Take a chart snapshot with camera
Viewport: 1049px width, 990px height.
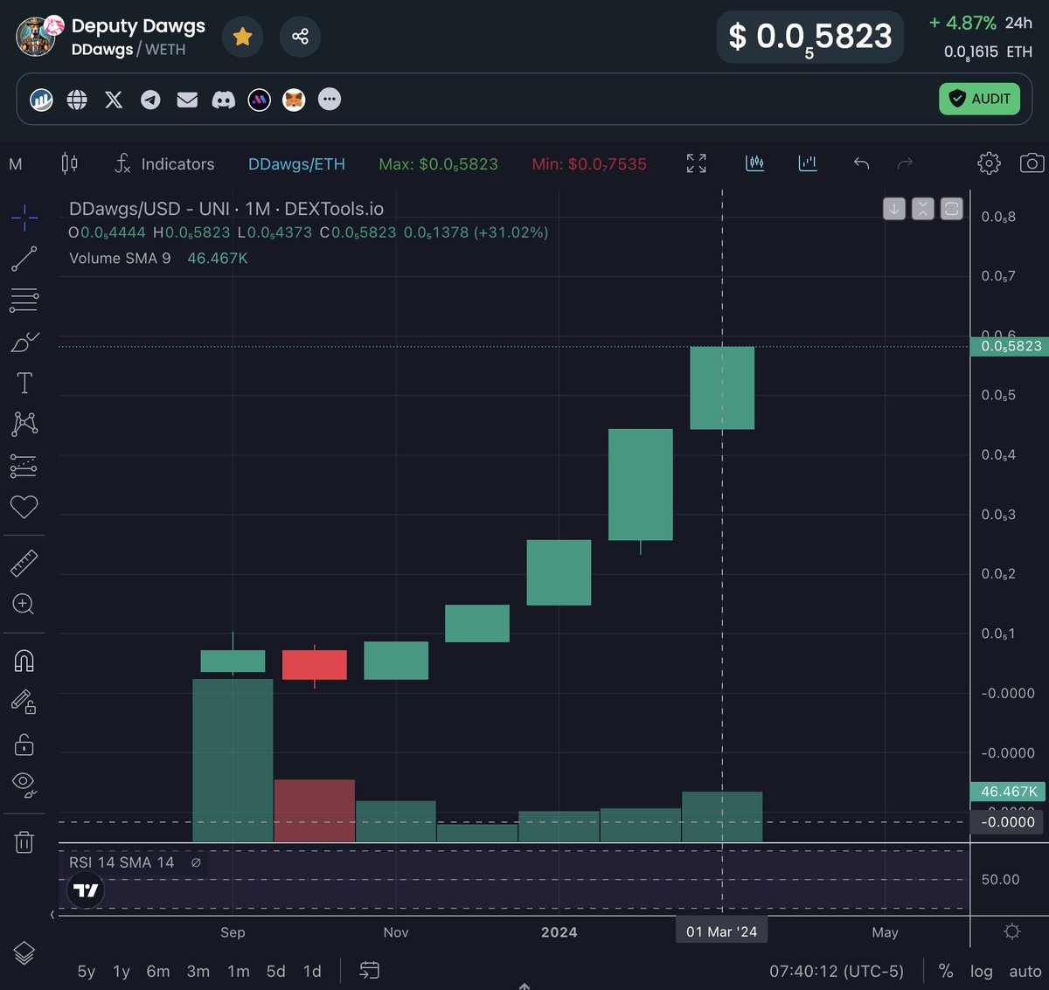[x=1032, y=163]
